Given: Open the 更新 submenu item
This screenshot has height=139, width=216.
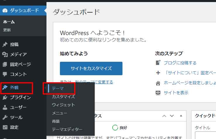Looking at the screenshot, I should pos(7,30).
